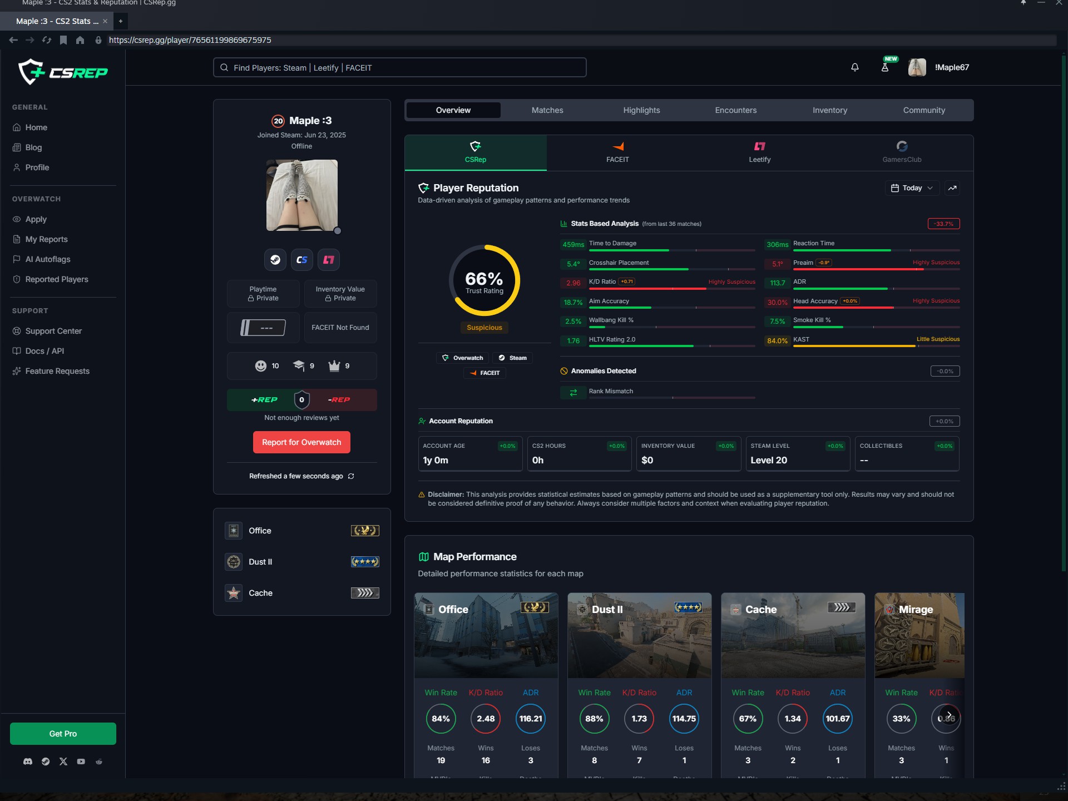This screenshot has height=801, width=1068.
Task: Open the Leetify icon under the avatar
Action: point(329,260)
